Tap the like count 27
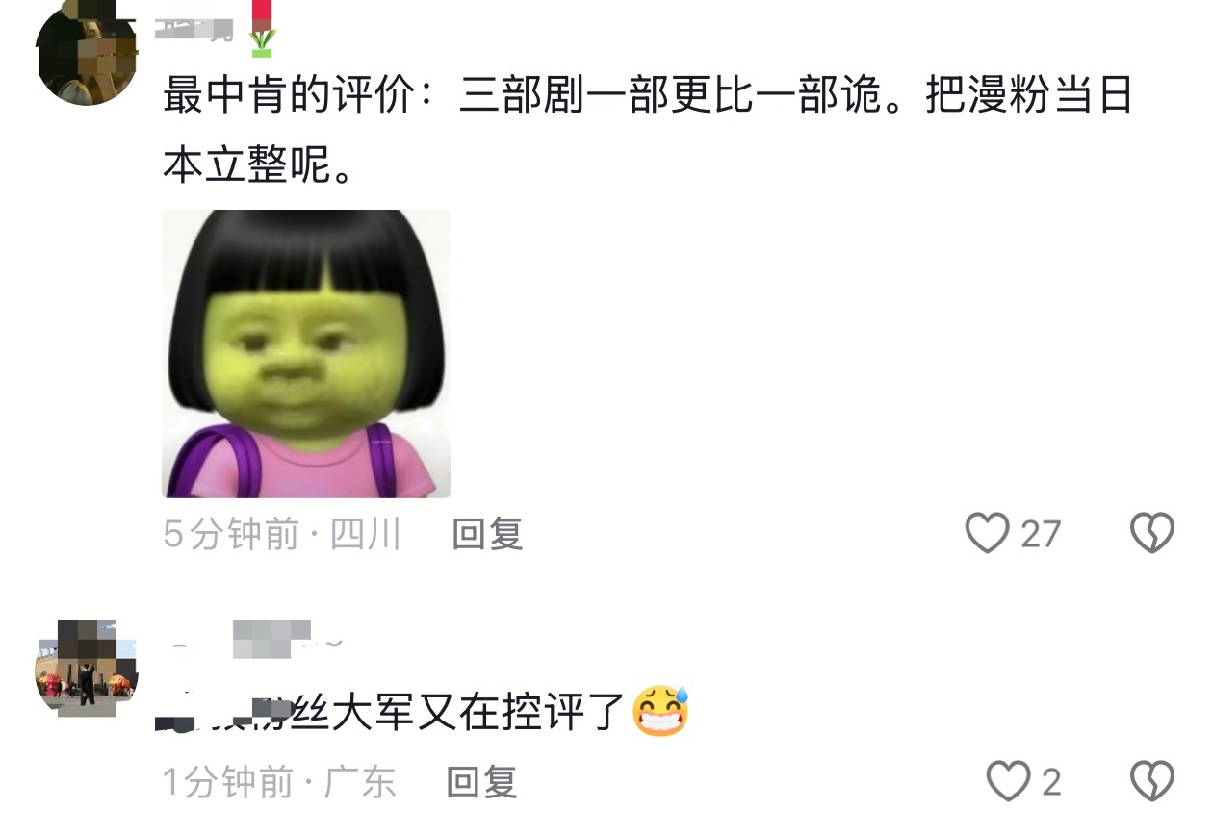 pos(1040,534)
